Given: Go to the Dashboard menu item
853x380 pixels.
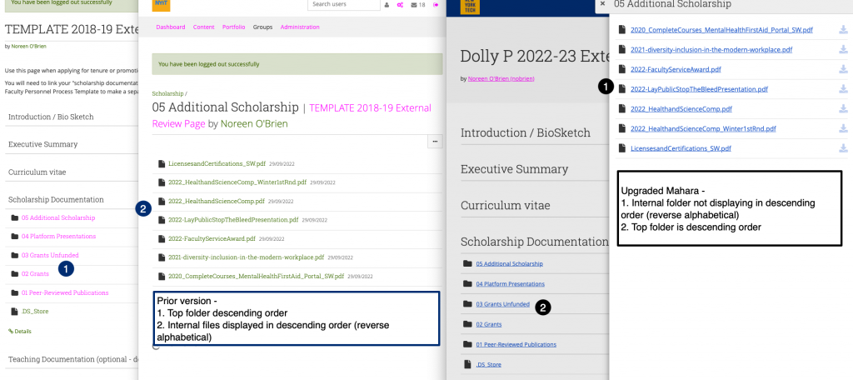Looking at the screenshot, I should point(171,27).
